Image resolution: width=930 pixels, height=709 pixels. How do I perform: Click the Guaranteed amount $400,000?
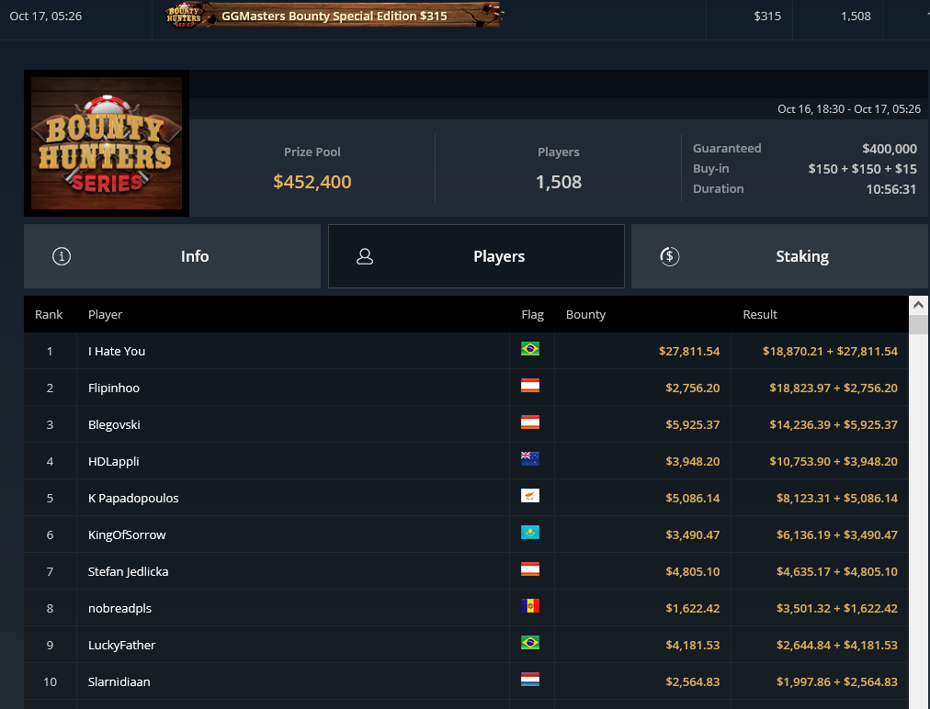tap(889, 148)
